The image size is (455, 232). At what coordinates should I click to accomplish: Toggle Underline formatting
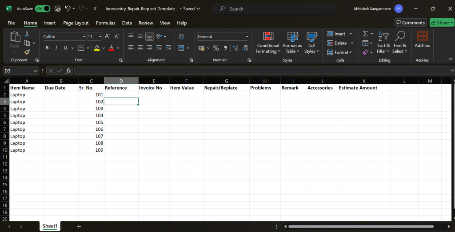(x=65, y=48)
